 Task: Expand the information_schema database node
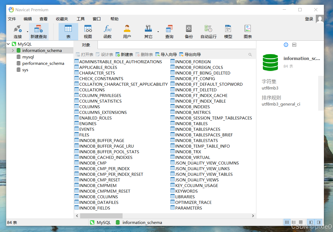tap(13, 50)
